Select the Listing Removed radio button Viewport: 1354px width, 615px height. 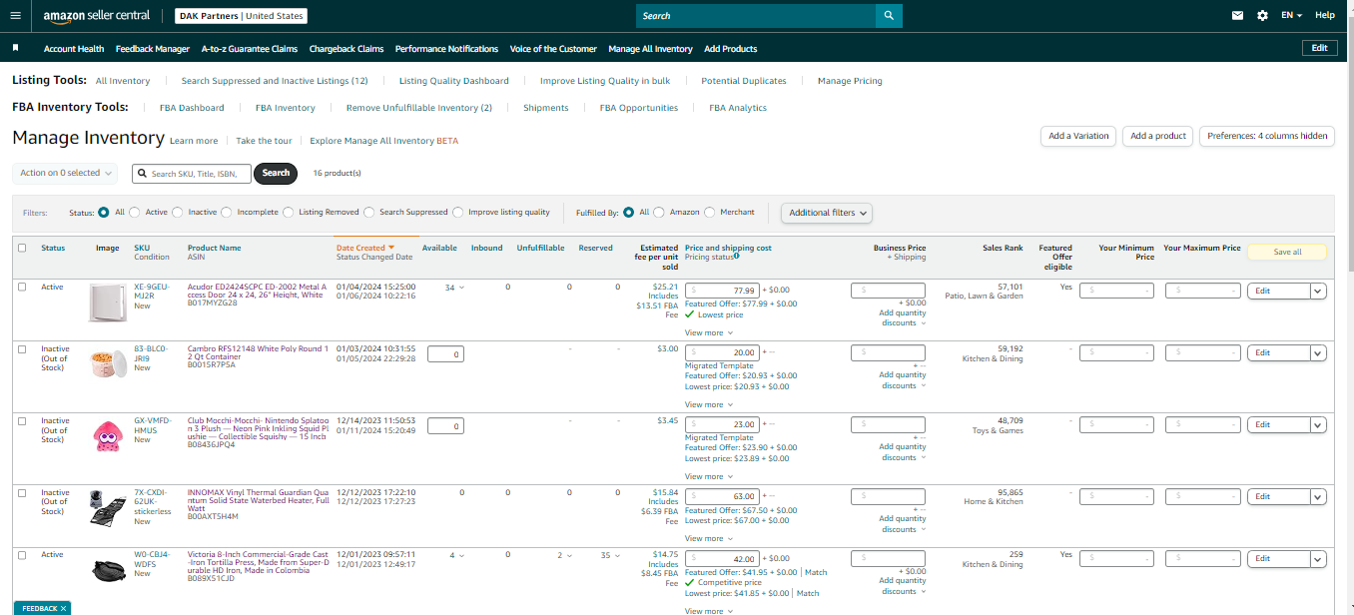point(289,212)
